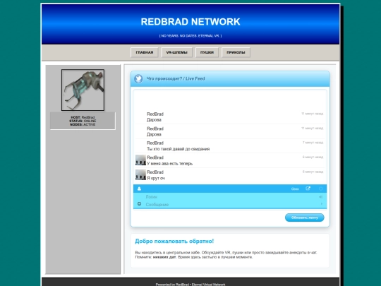This screenshot has width=381, height=286.
Task: Click RedBrad username on 'Ты хто такой' message
Action: point(155,143)
